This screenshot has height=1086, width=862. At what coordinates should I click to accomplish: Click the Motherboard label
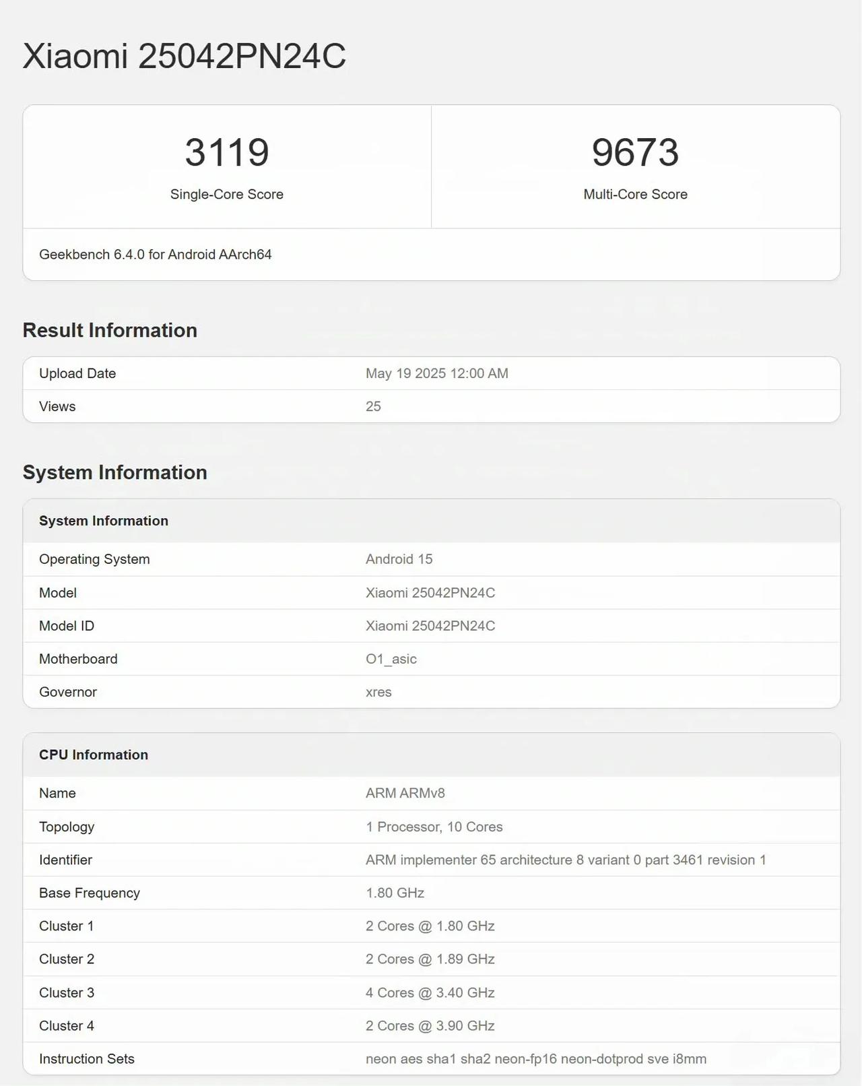pos(78,659)
